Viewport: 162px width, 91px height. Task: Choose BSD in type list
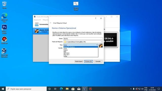pos(81,52)
